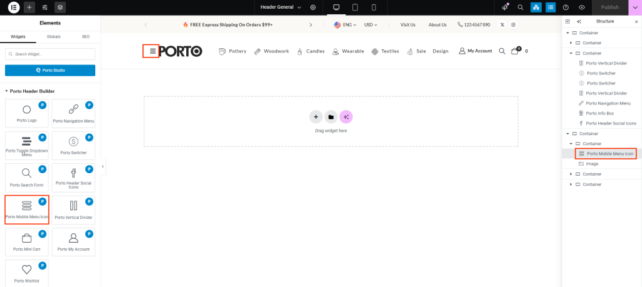Click the Elementor logo menu icon
Viewport: 642px width, 287px height.
click(13, 8)
